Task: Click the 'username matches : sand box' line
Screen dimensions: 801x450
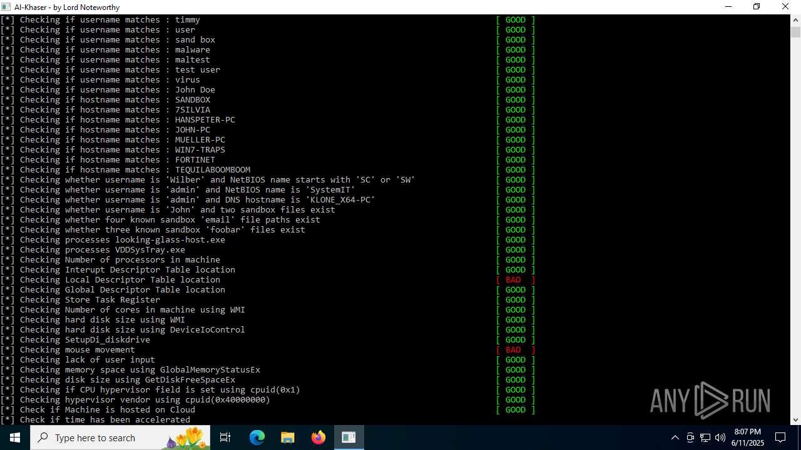Action: click(x=108, y=40)
